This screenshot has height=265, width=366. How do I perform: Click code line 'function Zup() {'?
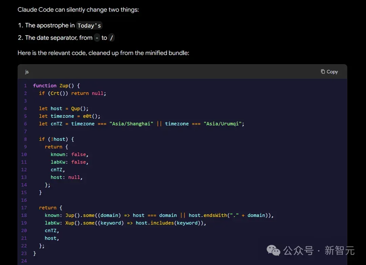[57, 86]
